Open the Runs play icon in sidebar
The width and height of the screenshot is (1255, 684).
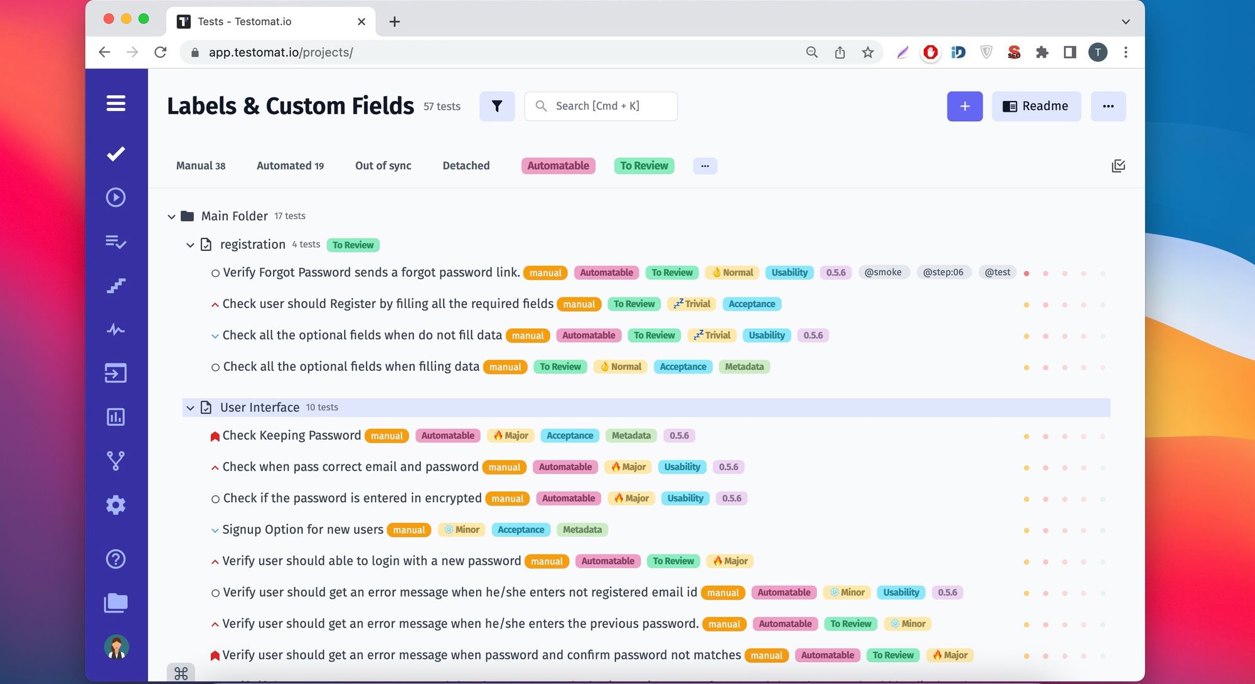click(116, 197)
